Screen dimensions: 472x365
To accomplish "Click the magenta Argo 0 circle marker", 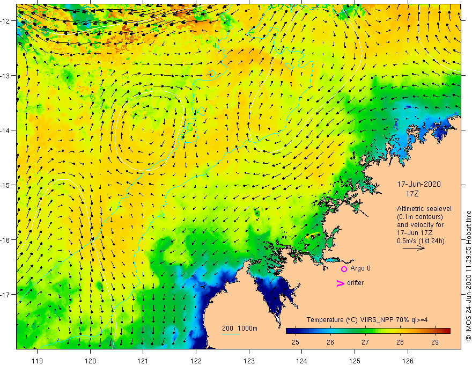I will click(344, 269).
